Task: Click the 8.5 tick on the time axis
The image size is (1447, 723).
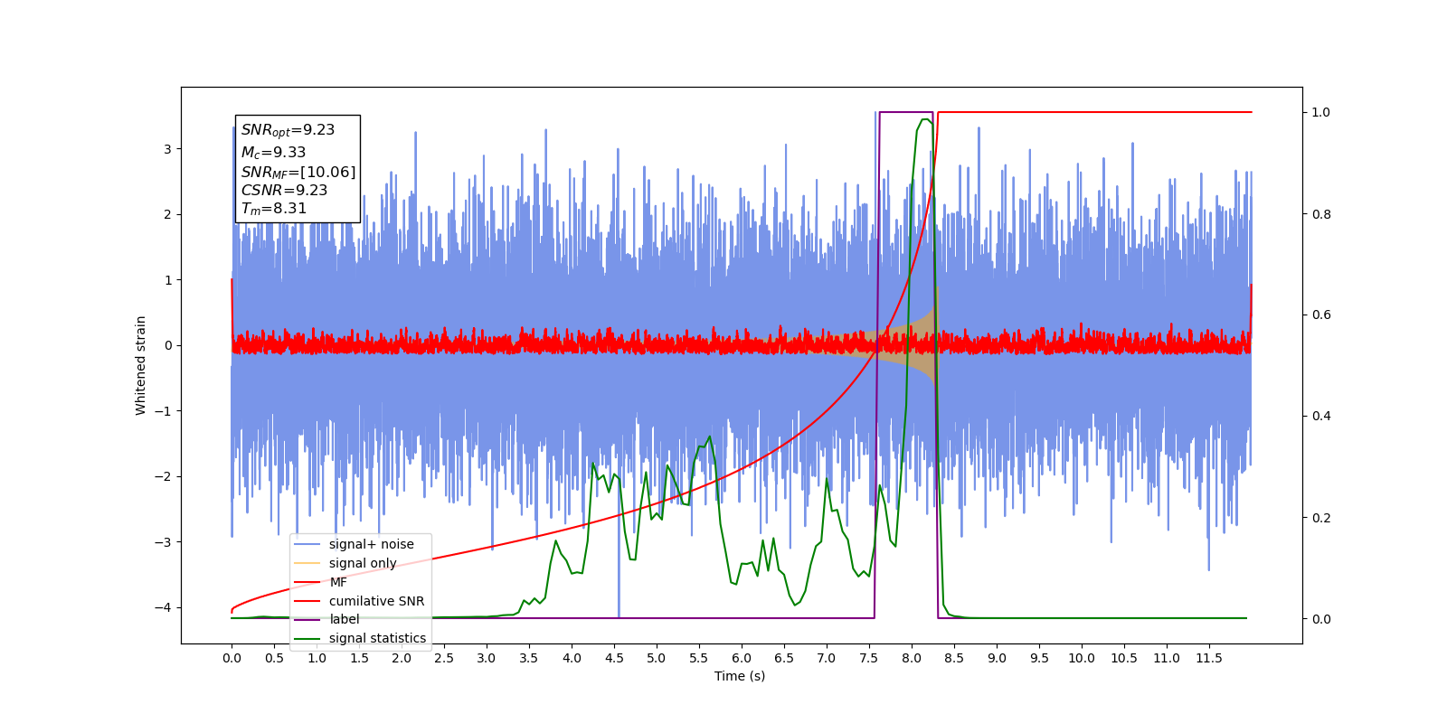Action: pos(954,658)
